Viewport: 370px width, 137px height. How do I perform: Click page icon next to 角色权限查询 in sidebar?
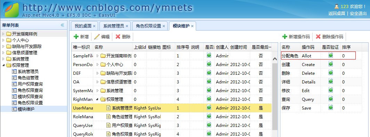pyautogui.click(x=14, y=90)
